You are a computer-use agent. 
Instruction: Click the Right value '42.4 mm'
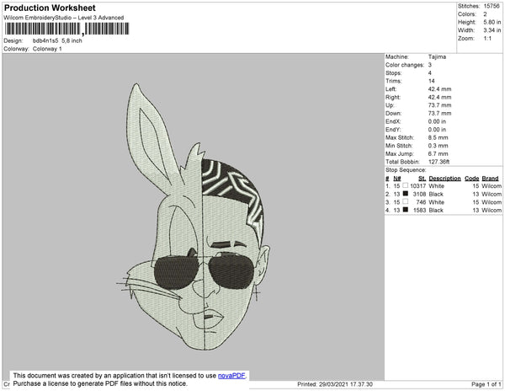pyautogui.click(x=439, y=97)
